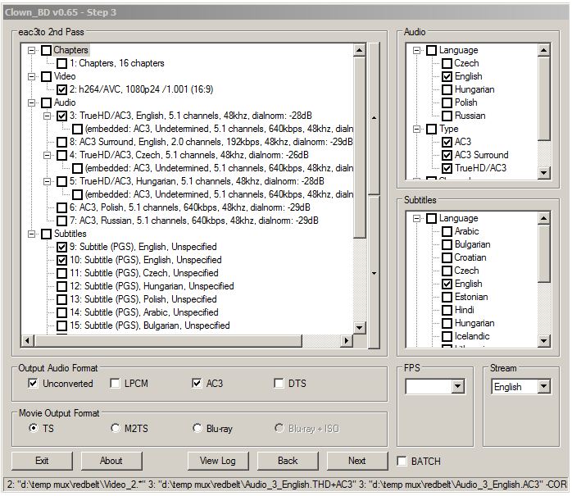Uncheck track 3 TrueHD/AC3 English
The width and height of the screenshot is (572, 496).
[x=61, y=116]
